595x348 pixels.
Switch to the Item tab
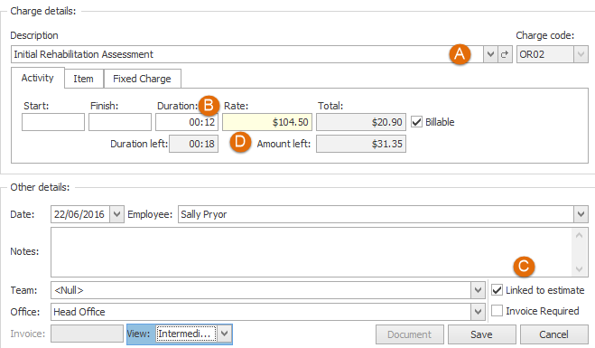pyautogui.click(x=83, y=79)
